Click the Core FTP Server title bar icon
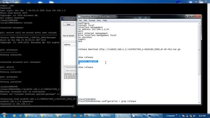The height and width of the screenshot is (118, 210). point(62,19)
